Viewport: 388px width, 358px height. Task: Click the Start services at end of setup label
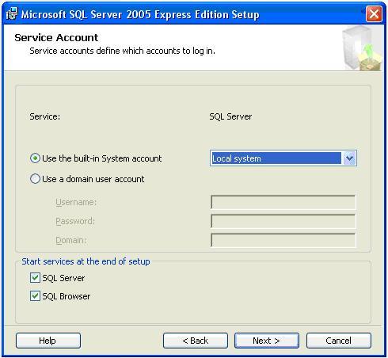(86, 261)
